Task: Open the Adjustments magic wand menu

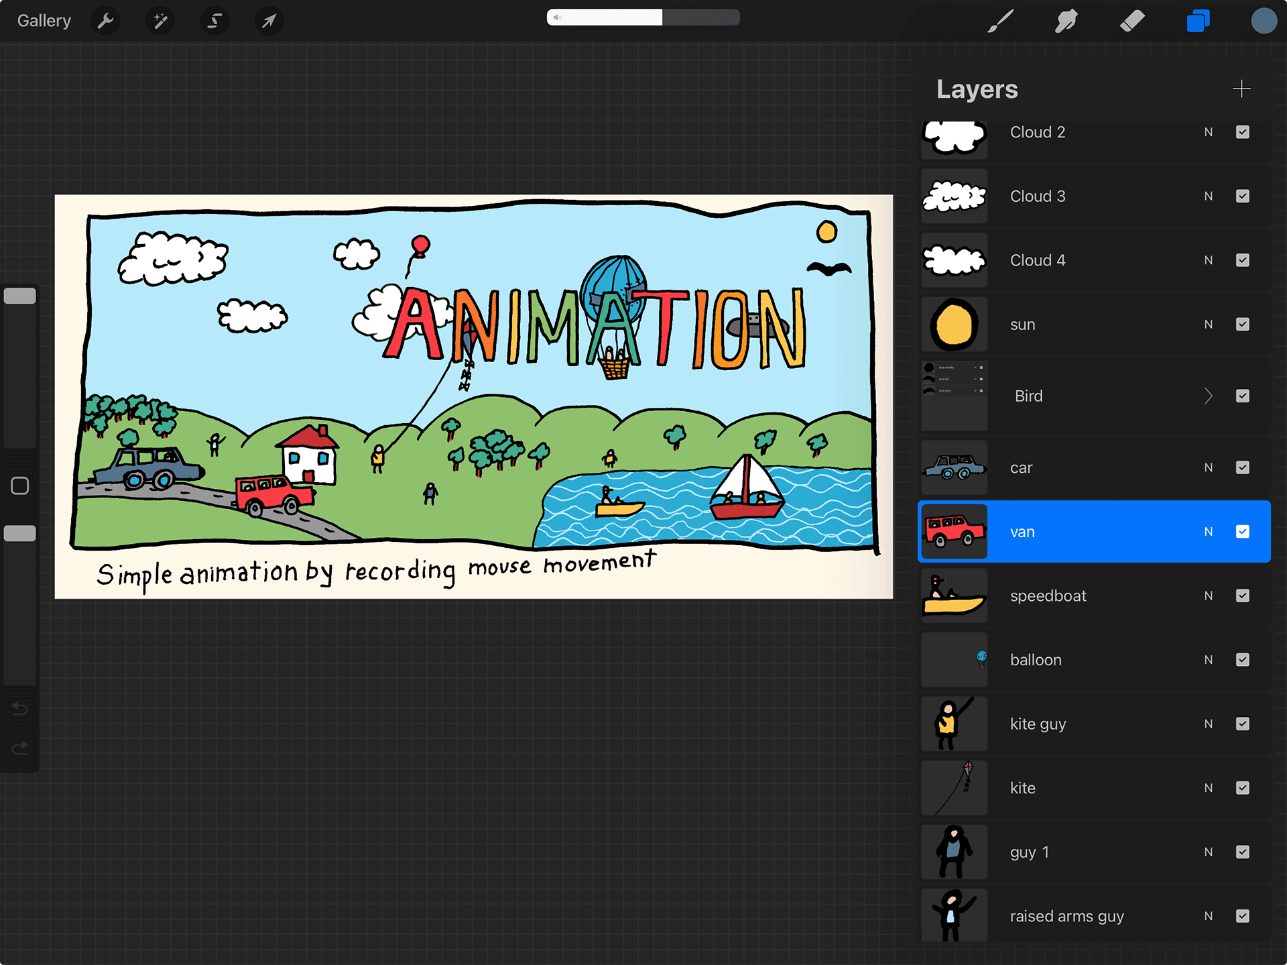Action: 160,21
